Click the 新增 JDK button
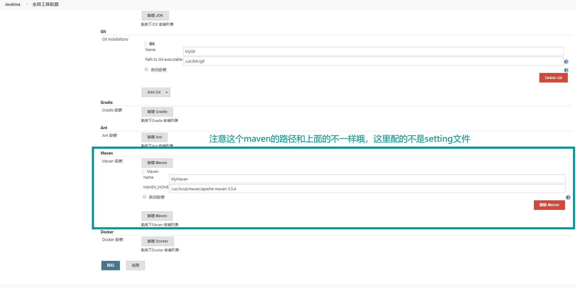Image resolution: width=576 pixels, height=288 pixels. [155, 16]
